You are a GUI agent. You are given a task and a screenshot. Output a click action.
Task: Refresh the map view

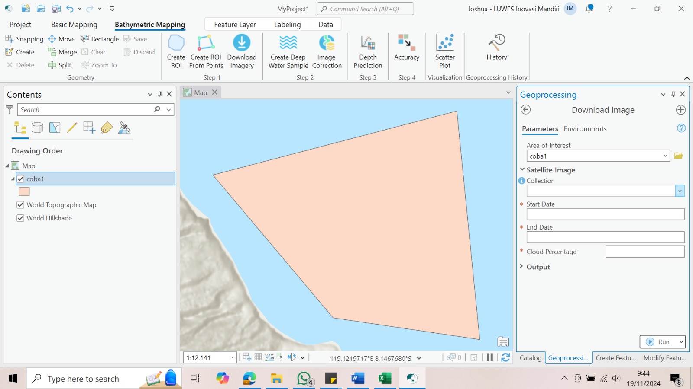[x=505, y=357]
